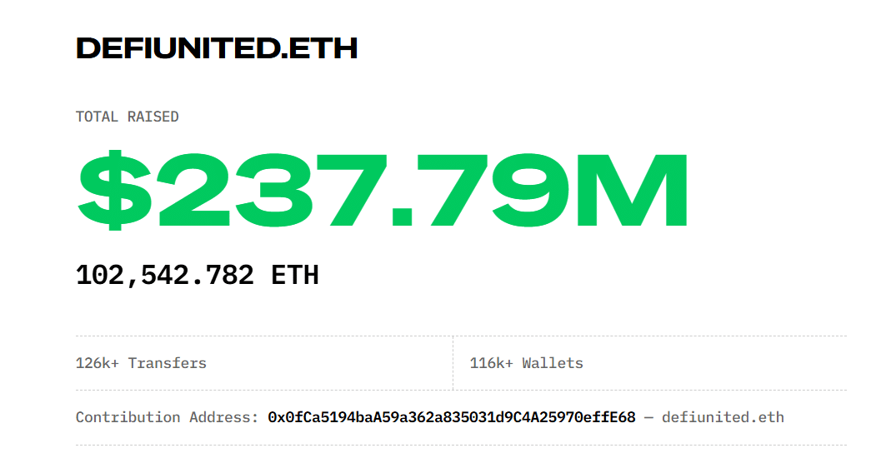Click the 126k+ count
896x463 pixels.
click(97, 363)
